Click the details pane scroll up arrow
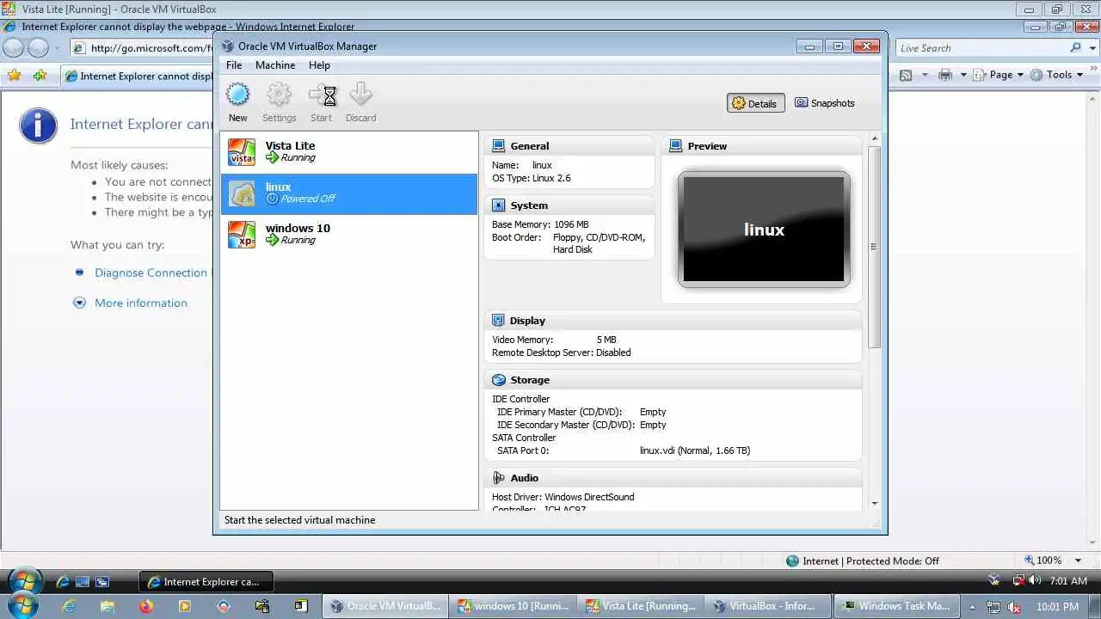The height and width of the screenshot is (619, 1101). pos(875,138)
